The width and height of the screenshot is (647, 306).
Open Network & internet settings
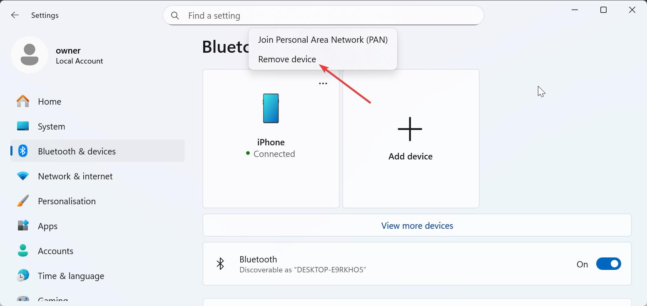coord(75,176)
